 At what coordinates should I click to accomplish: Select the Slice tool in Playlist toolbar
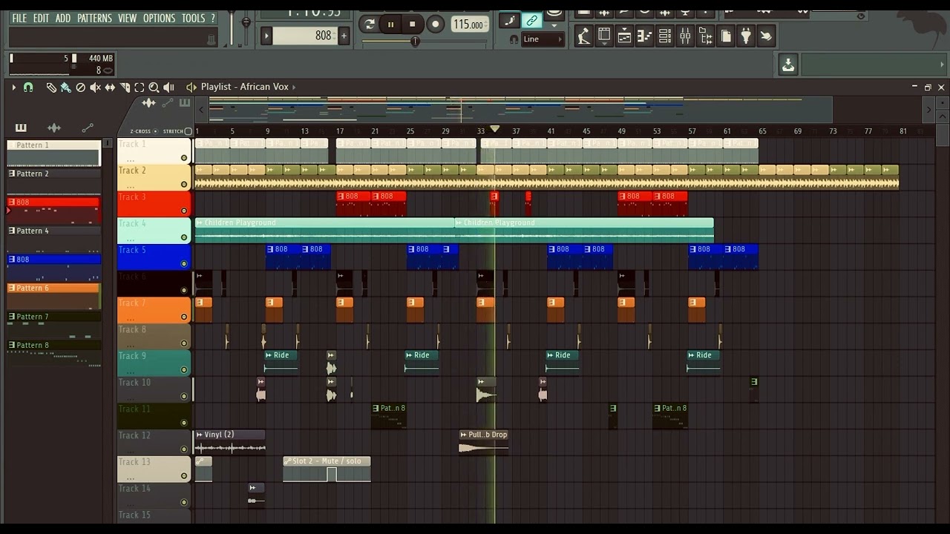tap(125, 88)
